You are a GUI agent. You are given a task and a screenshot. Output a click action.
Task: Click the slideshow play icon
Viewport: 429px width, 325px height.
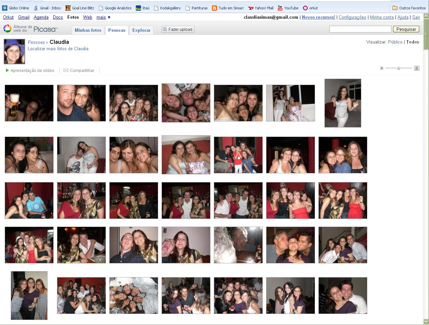(7, 70)
